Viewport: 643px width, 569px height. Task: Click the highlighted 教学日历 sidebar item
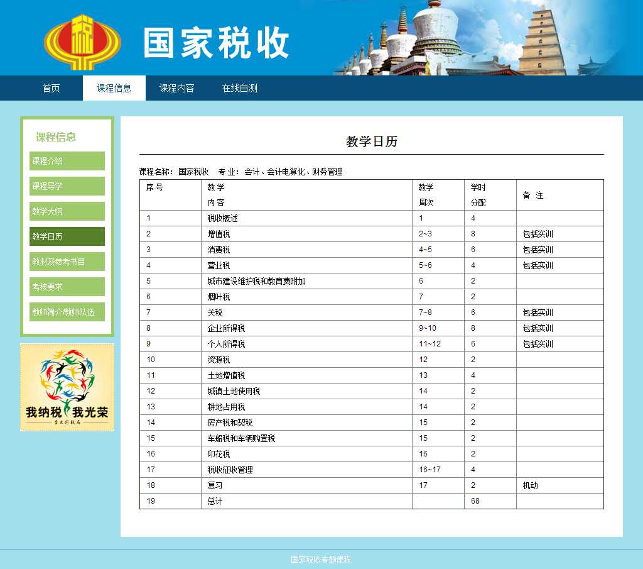click(x=67, y=236)
